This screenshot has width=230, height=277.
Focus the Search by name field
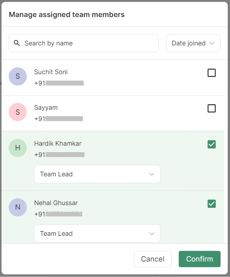coord(89,43)
